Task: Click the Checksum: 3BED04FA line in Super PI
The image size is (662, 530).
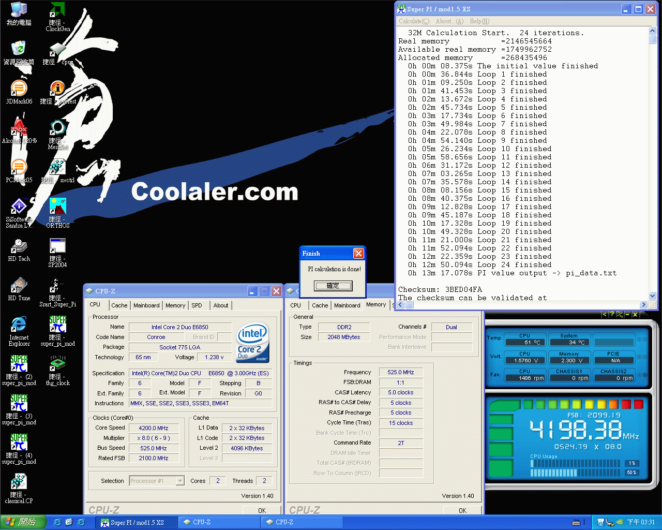Action: point(440,289)
